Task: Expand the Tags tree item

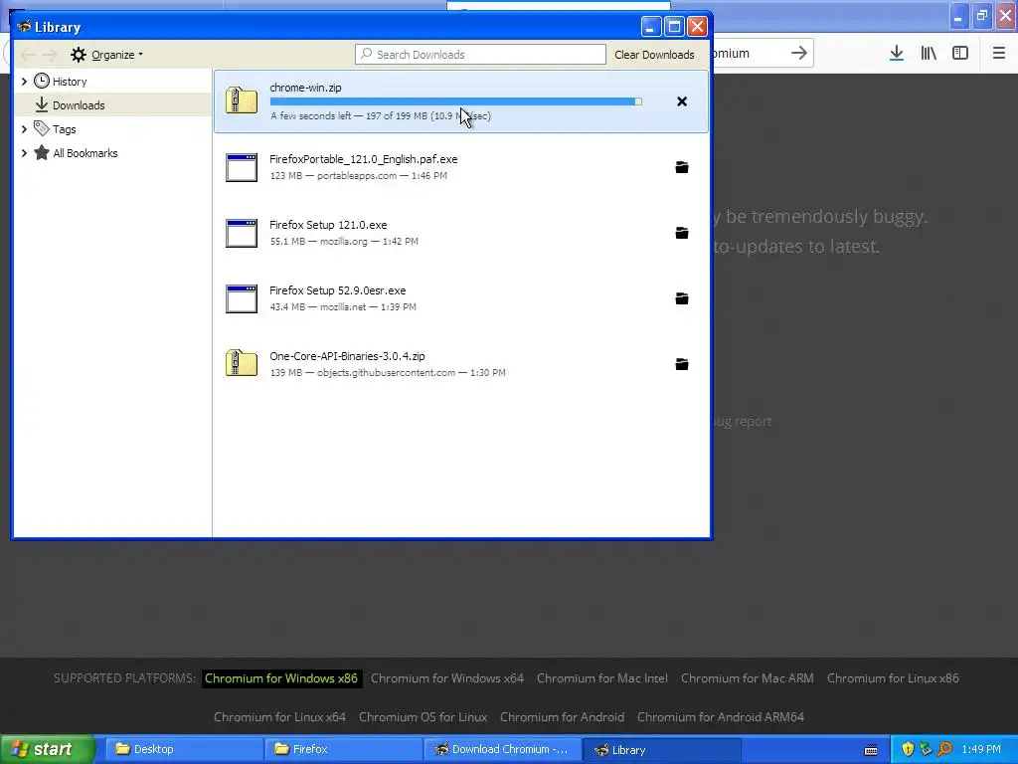Action: (24, 129)
